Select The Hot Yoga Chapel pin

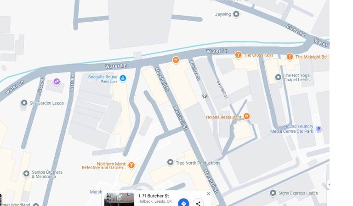tap(278, 77)
